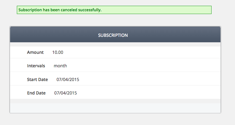
Task: Select the Start Date value 07/04/2015
Action: (68, 80)
